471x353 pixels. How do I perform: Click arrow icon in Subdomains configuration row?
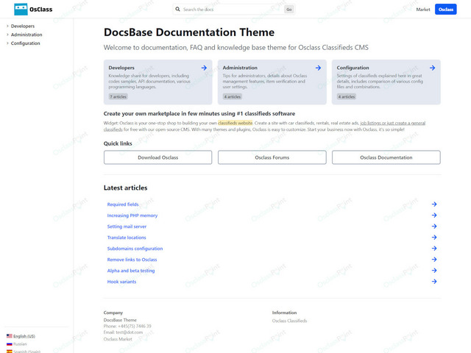pyautogui.click(x=434, y=249)
